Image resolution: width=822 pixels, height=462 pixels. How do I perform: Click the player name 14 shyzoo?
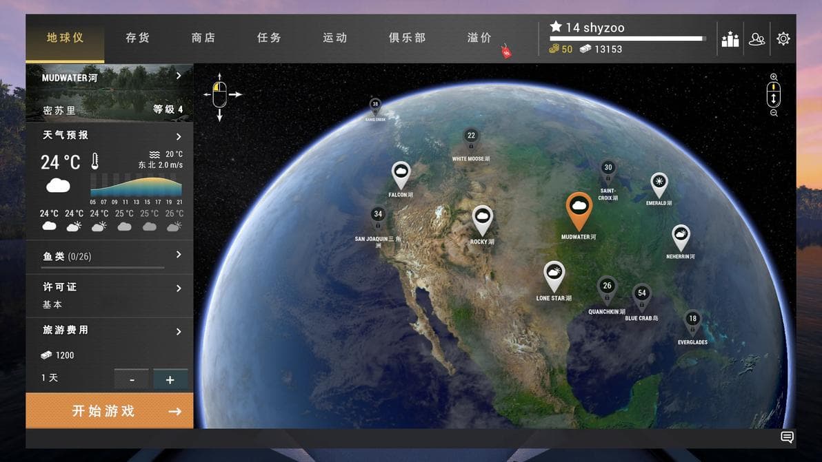(588, 28)
